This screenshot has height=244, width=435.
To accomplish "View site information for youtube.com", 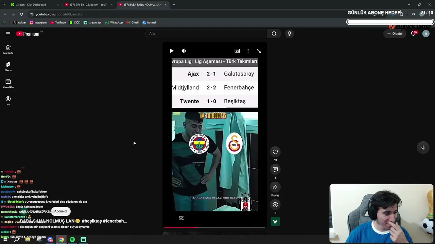I will coord(31,14).
